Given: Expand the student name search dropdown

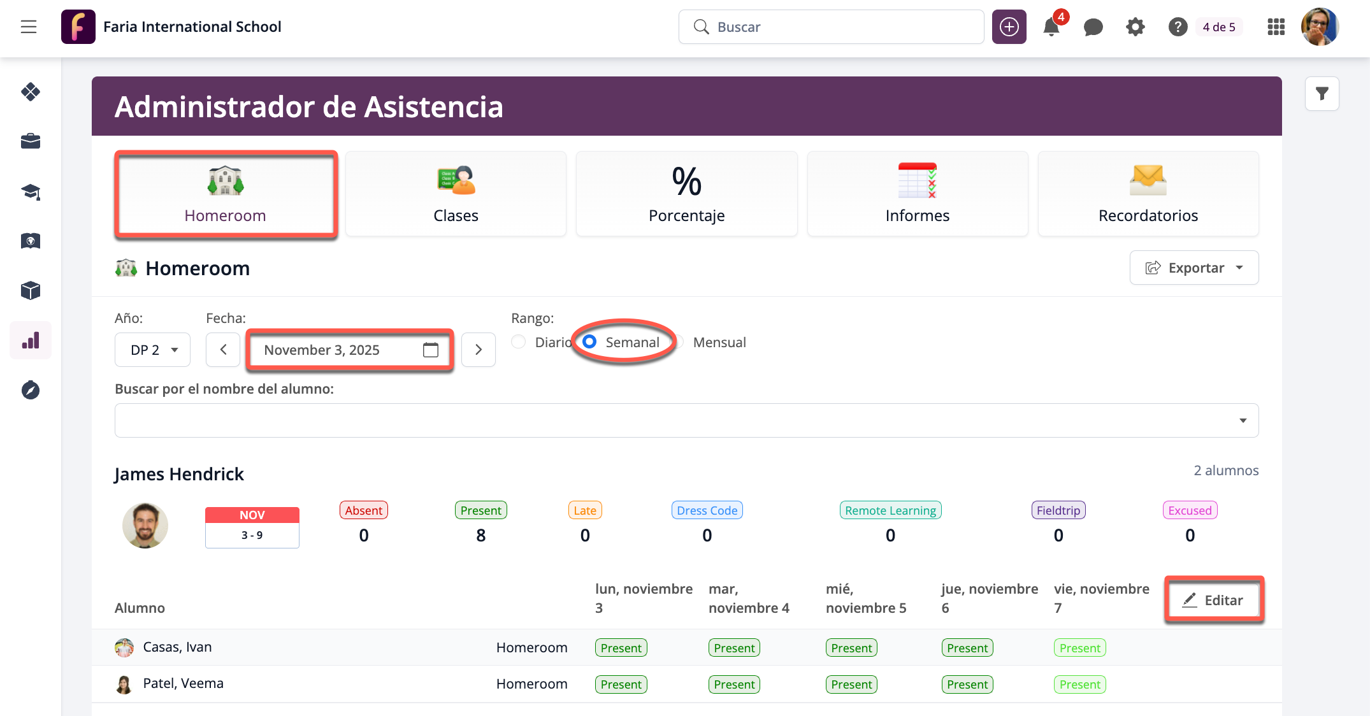Looking at the screenshot, I should click(686, 420).
